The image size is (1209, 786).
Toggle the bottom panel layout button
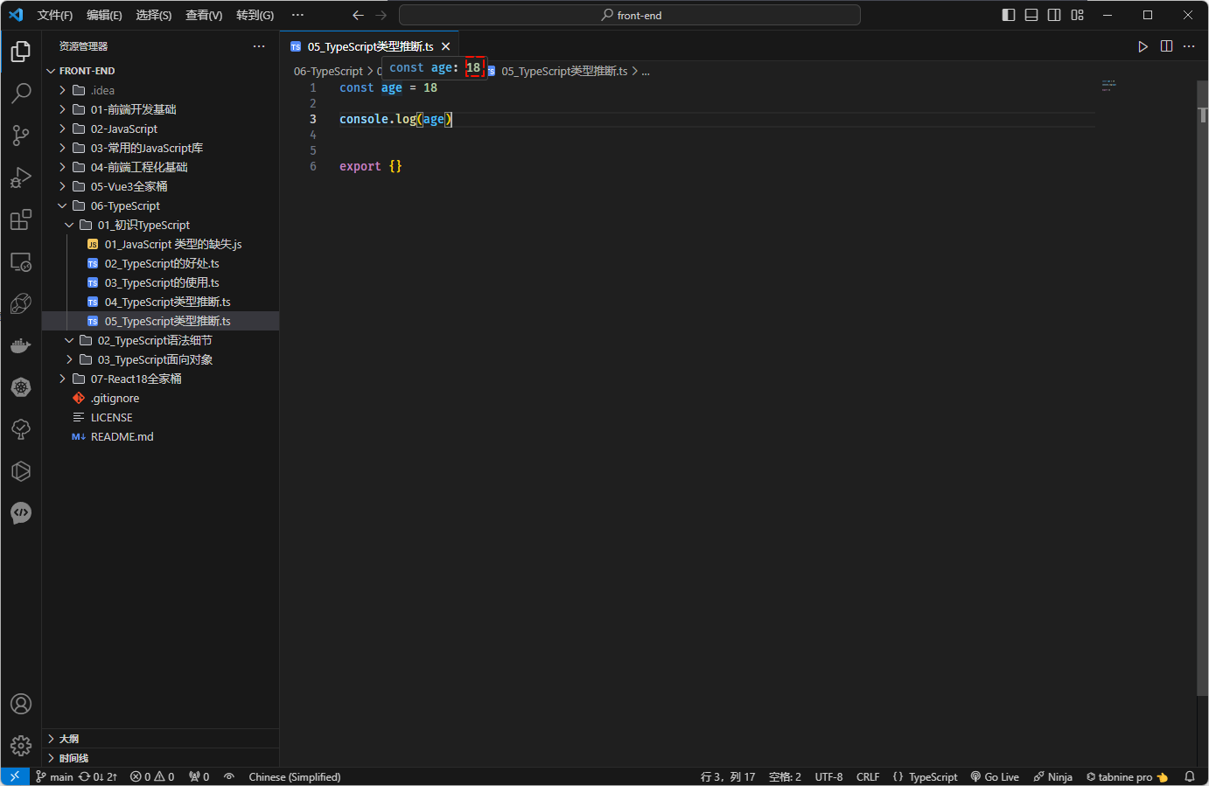pyautogui.click(x=1031, y=15)
